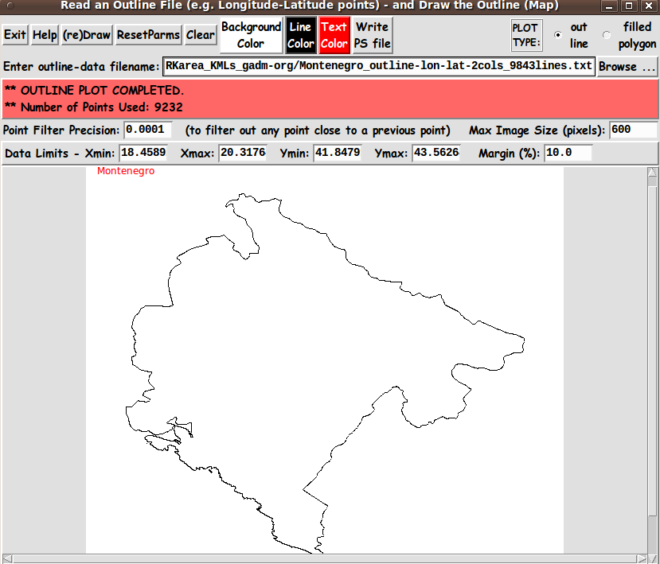Click the horizontal scrollbar left arrow

click(x=6, y=558)
